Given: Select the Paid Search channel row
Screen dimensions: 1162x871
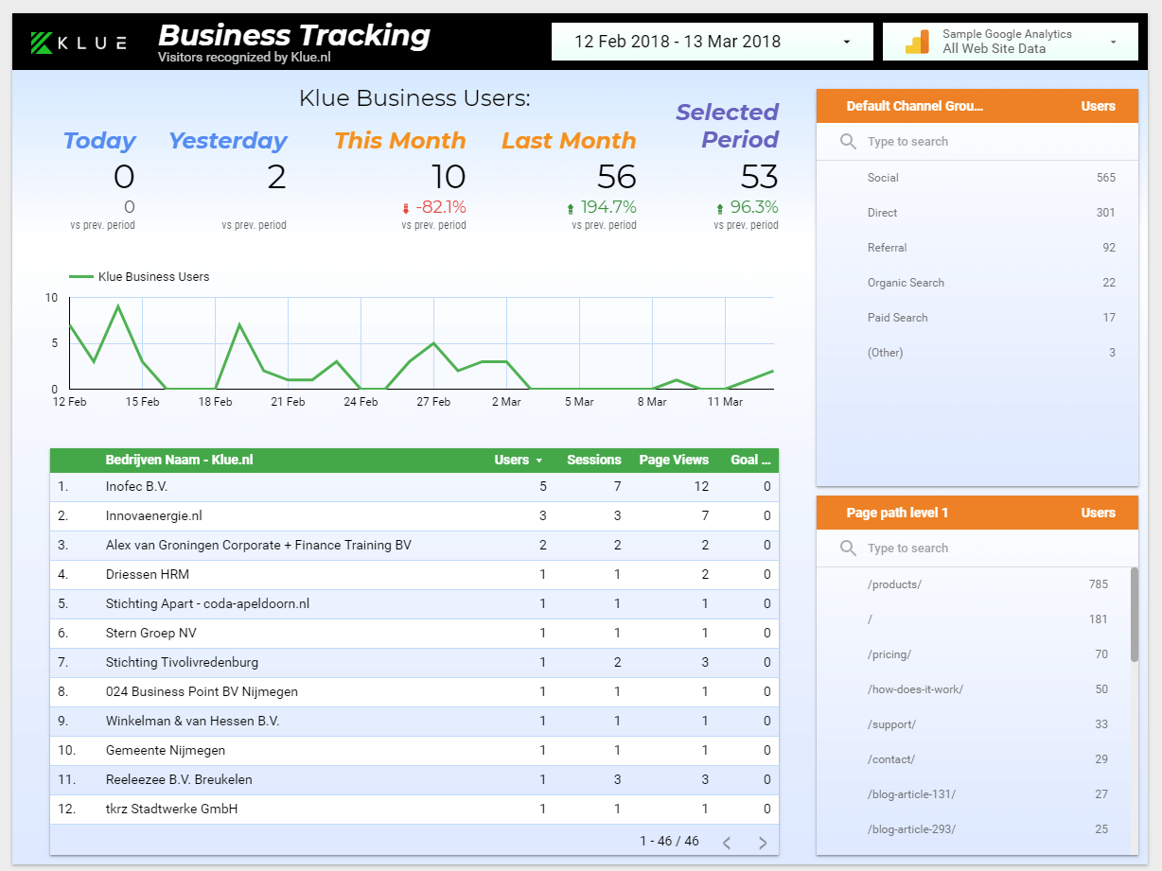Looking at the screenshot, I should [x=977, y=318].
